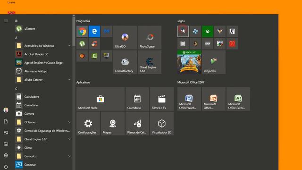Expand the CCleaner folder in the app list
The height and width of the screenshot is (170, 302).
pyautogui.click(x=43, y=122)
